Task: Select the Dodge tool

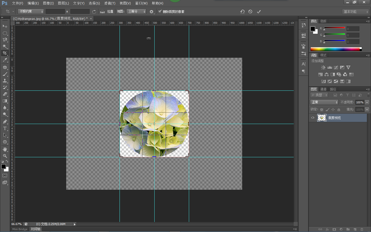Action: click(x=5, y=114)
